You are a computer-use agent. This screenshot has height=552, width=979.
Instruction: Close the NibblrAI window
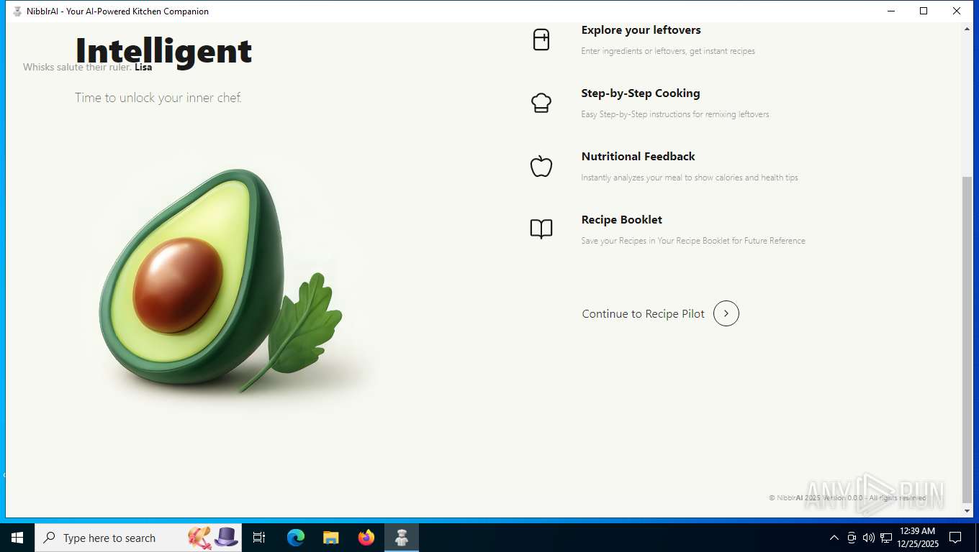pos(957,11)
